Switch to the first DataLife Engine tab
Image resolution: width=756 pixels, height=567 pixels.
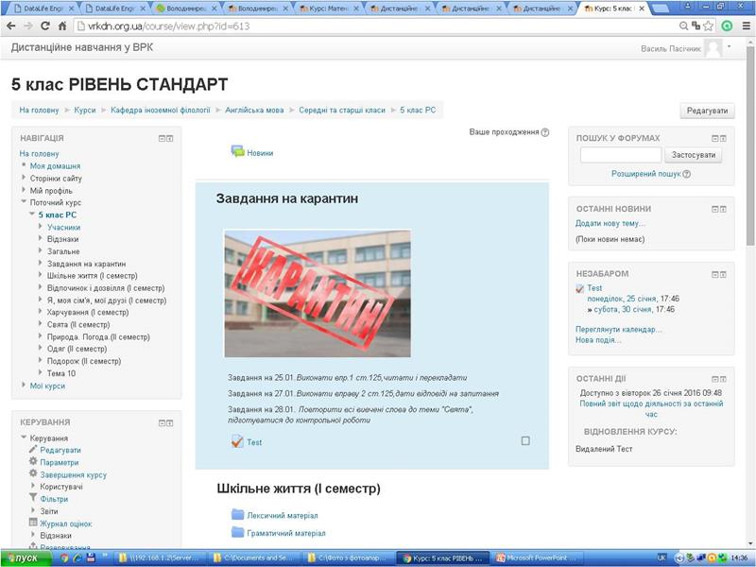pos(43,9)
